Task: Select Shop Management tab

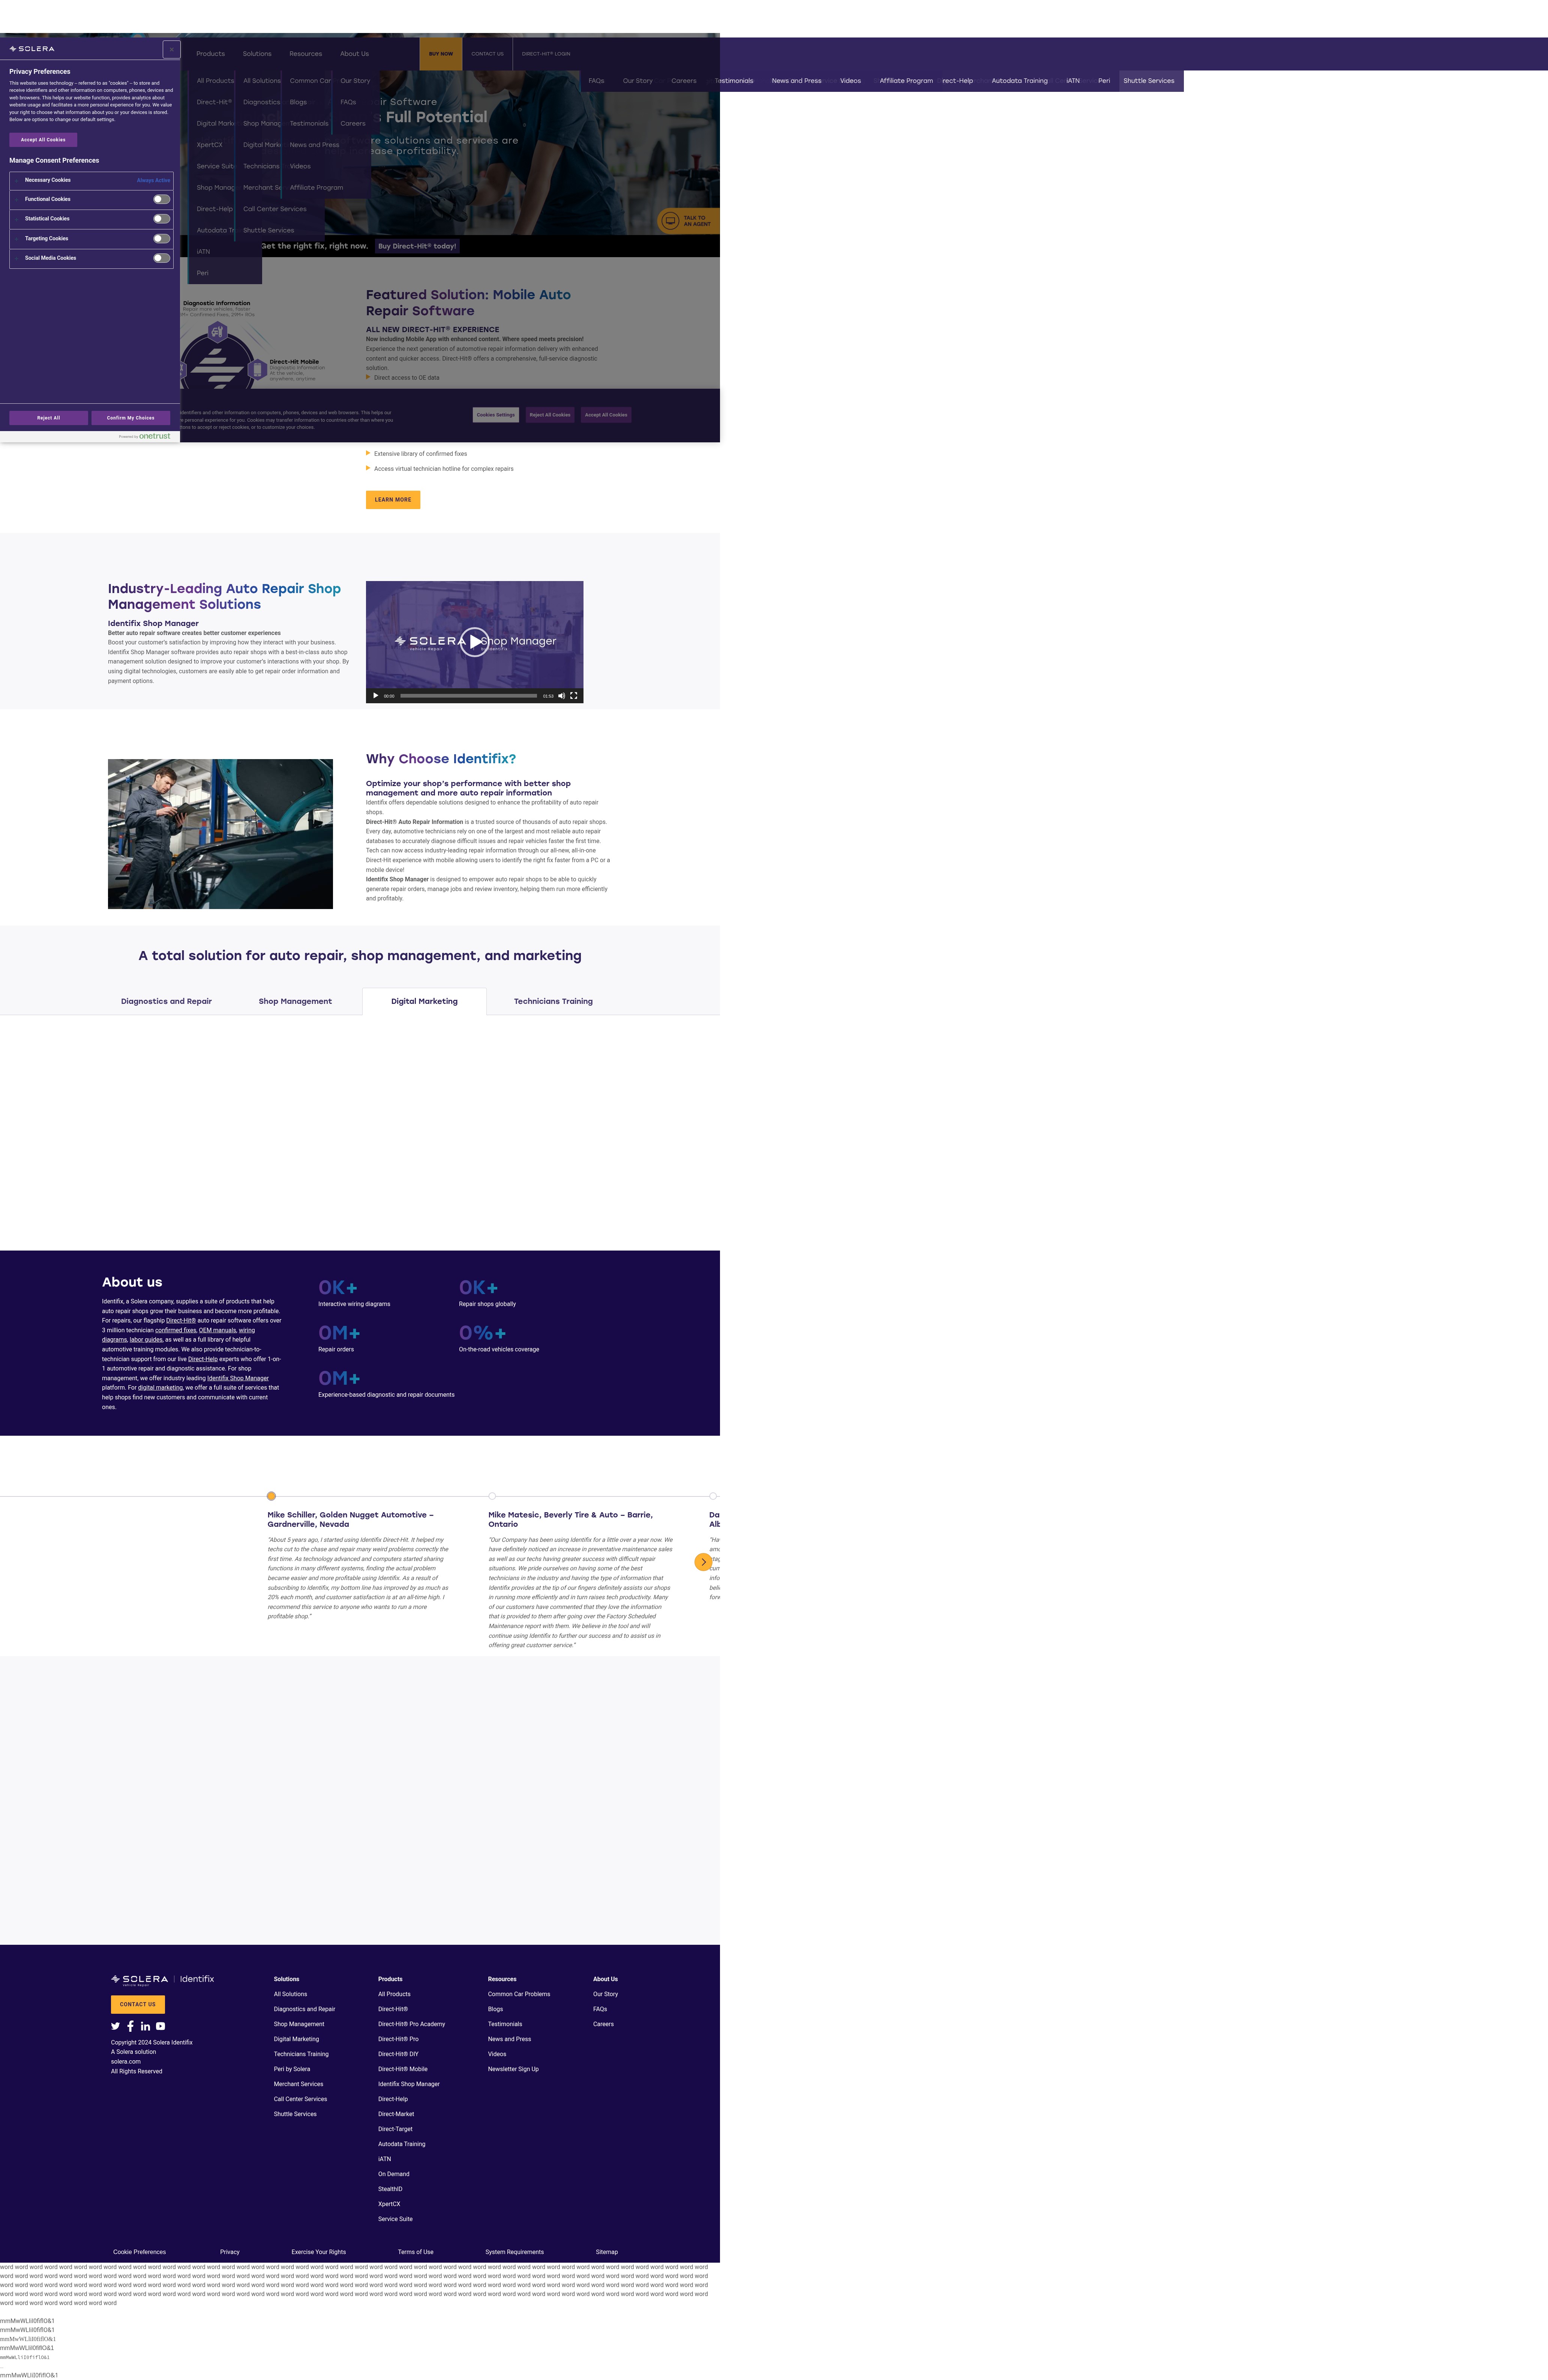Action: pyautogui.click(x=295, y=1001)
